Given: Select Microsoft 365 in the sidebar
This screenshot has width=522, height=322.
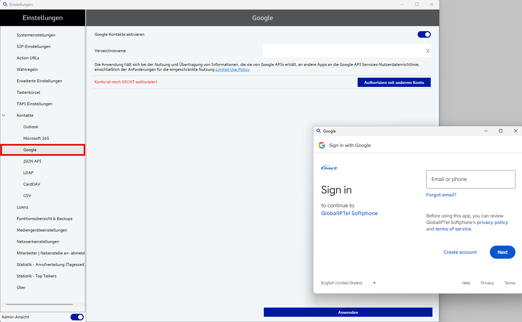Looking at the screenshot, I should coord(36,138).
